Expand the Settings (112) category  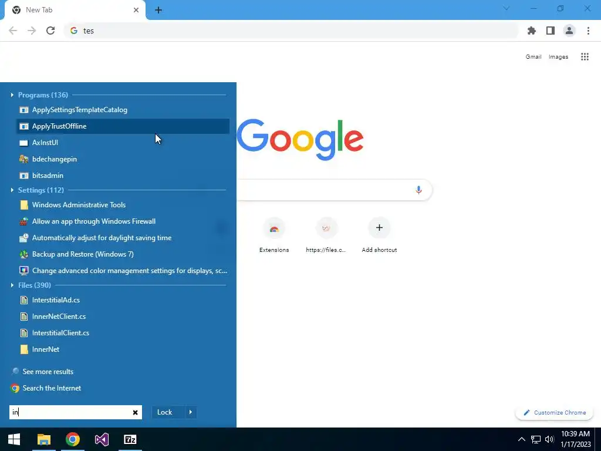point(12,190)
